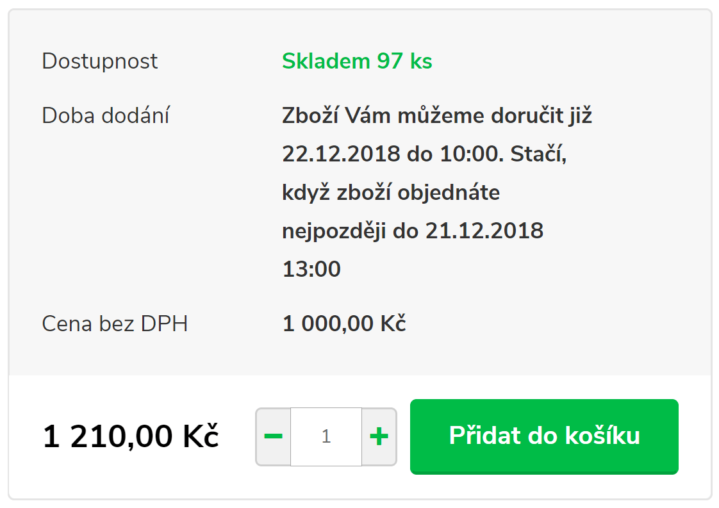Click the 1 210,00 Kč total price

click(x=131, y=437)
